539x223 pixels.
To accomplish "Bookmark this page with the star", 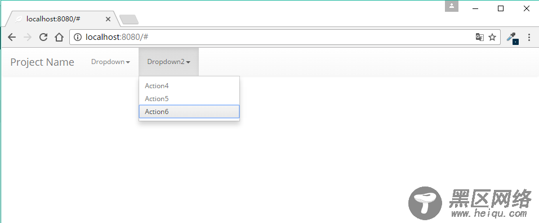I will [x=492, y=37].
